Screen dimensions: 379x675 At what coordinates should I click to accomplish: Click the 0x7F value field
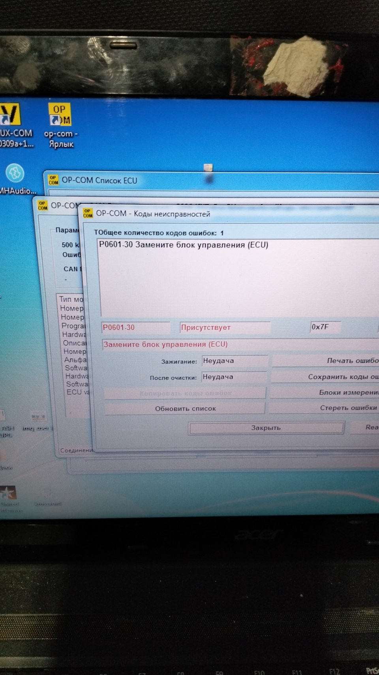(325, 327)
